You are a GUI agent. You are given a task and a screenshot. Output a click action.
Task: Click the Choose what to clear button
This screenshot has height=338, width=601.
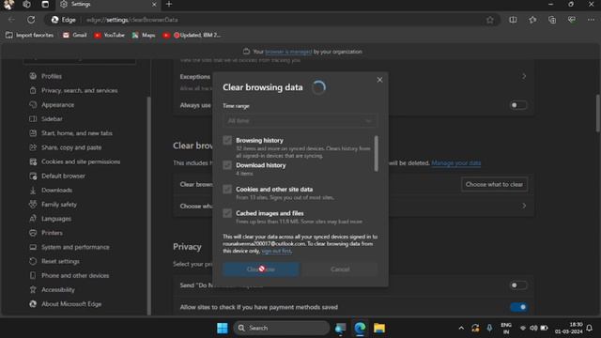point(494,184)
